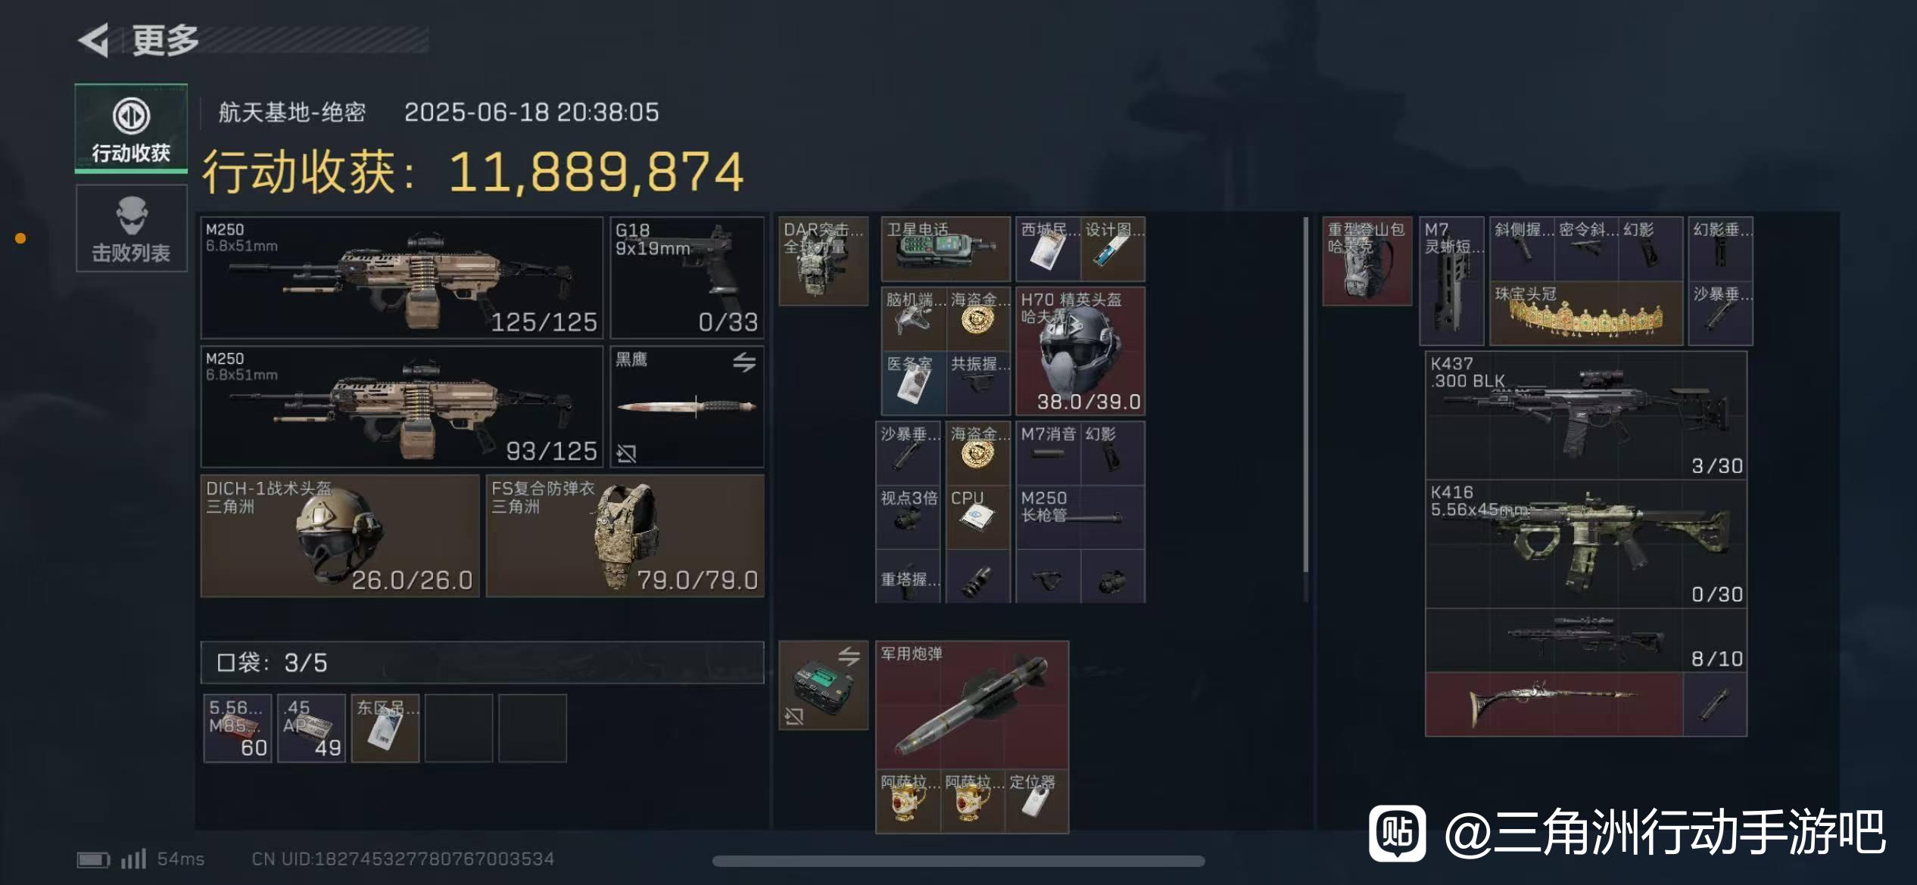Click the 军用炮弹 military shell item
The image size is (1917, 885).
tap(972, 705)
